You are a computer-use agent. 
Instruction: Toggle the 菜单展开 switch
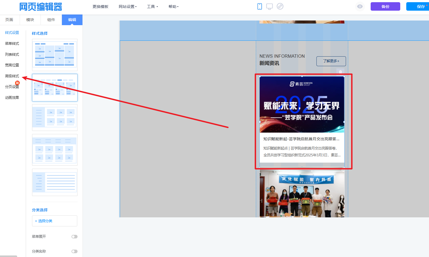pos(75,237)
